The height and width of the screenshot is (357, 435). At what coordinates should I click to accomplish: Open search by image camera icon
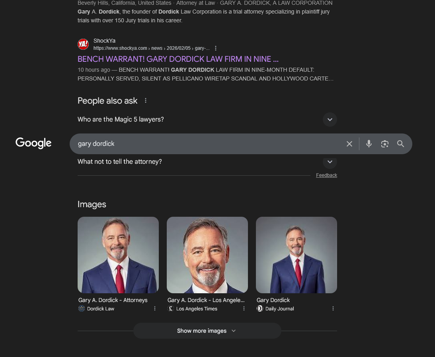pyautogui.click(x=384, y=144)
